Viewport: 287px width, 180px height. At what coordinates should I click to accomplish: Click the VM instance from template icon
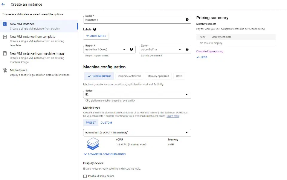coord(5,37)
